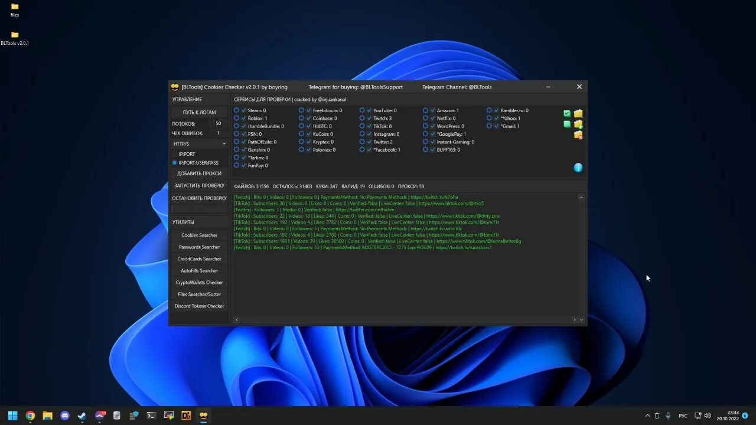Click the 'ВАЛИД: 19' status text

click(353, 186)
